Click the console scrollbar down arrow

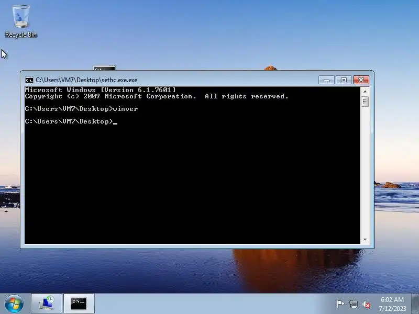coord(365,240)
